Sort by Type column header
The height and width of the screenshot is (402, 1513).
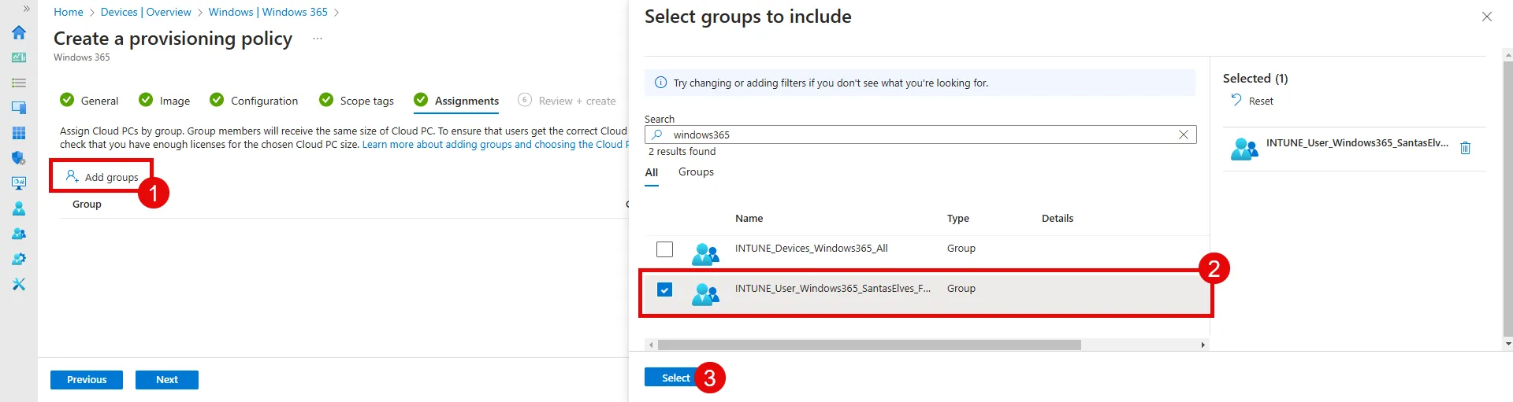click(x=958, y=219)
